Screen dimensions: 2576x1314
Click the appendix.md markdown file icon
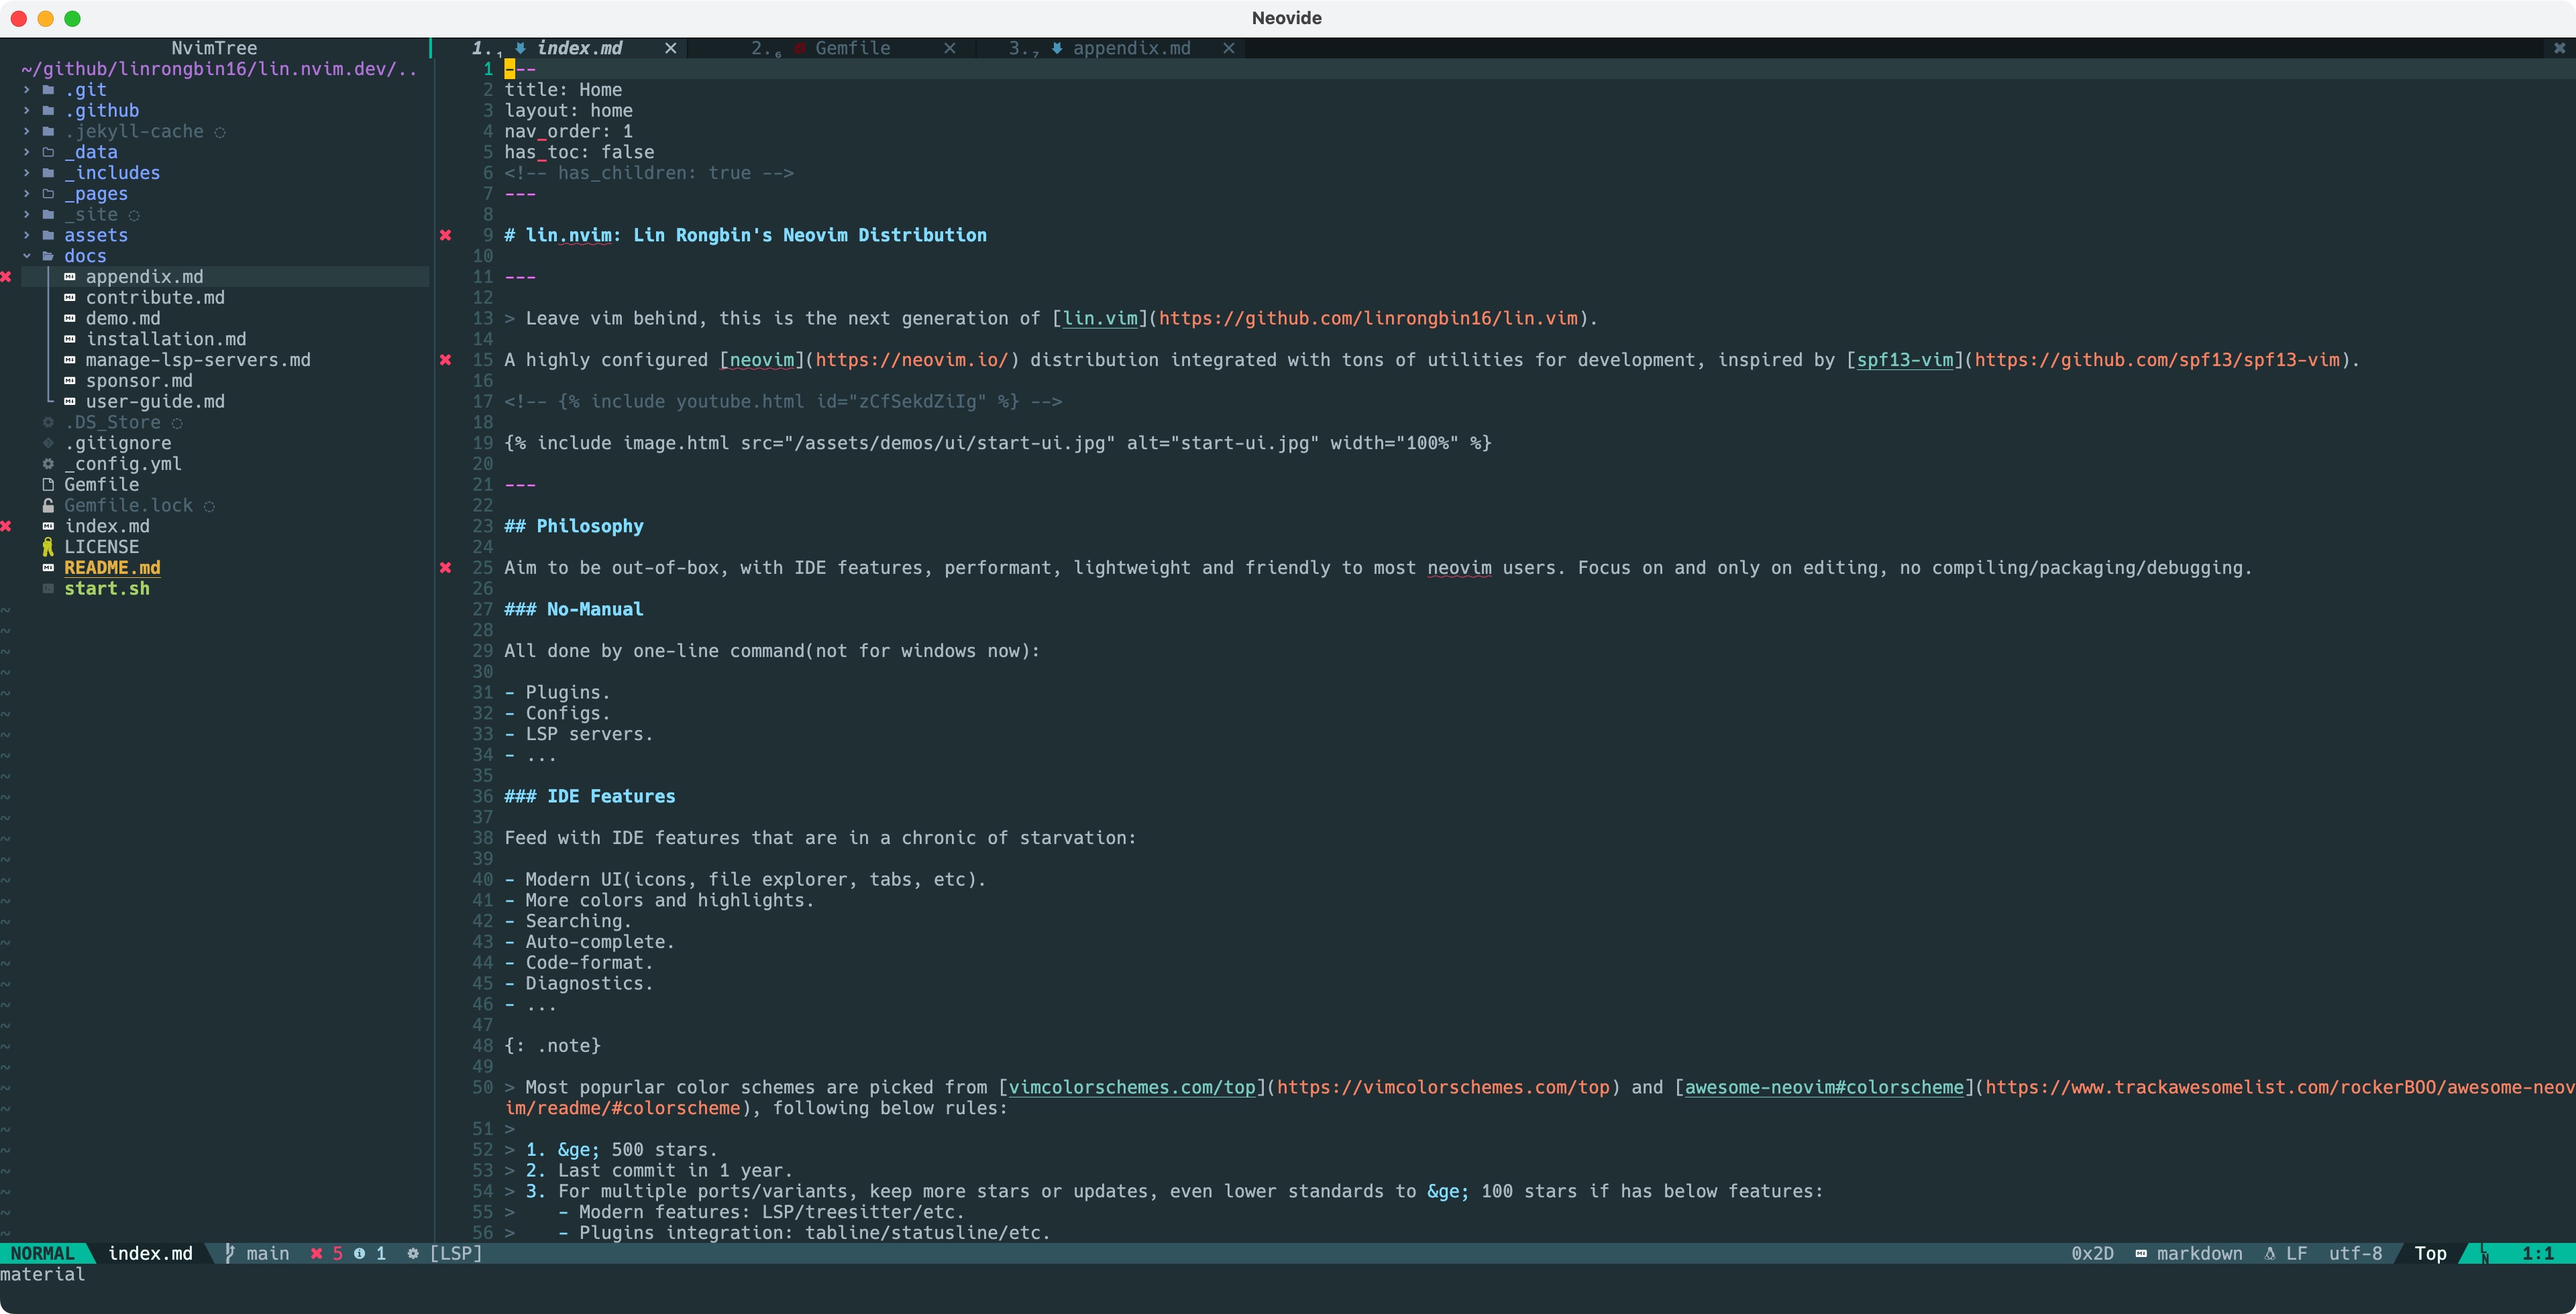[x=70, y=277]
